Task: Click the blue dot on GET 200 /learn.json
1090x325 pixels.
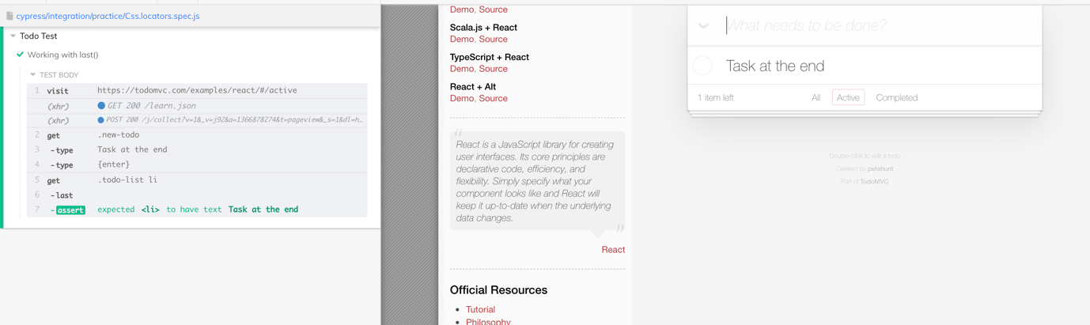Action: [101, 105]
